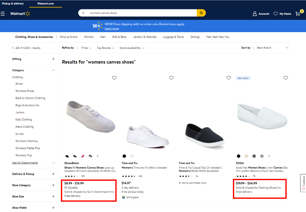Expand the Shoe Width filter

(x=53, y=208)
